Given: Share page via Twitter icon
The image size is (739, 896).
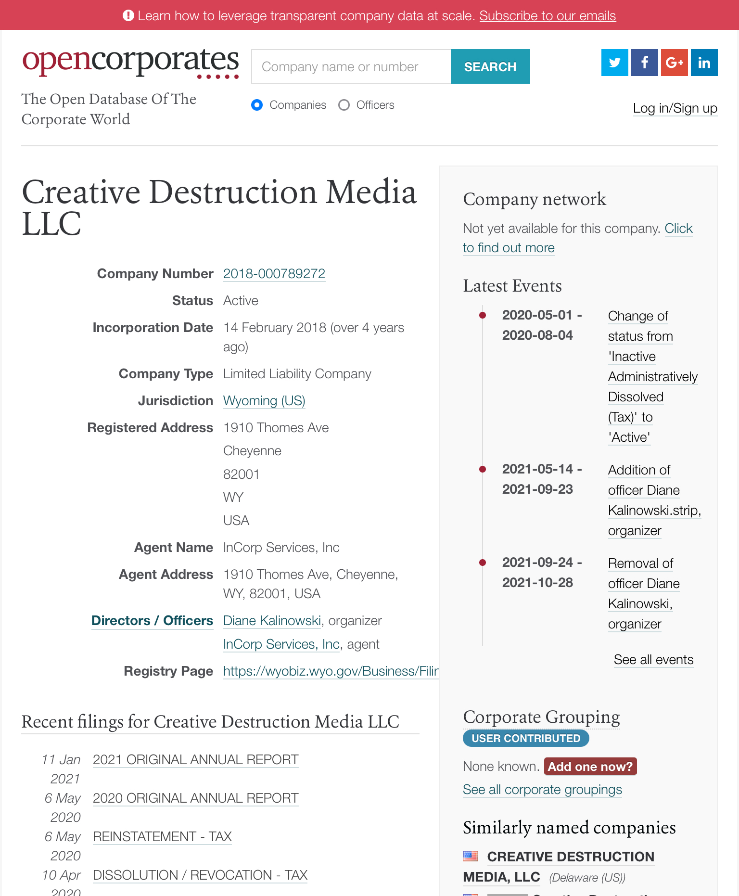Looking at the screenshot, I should click(614, 63).
